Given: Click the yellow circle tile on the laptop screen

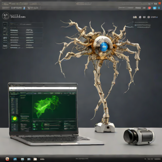Looking at the screenshot, I should coord(15,118).
